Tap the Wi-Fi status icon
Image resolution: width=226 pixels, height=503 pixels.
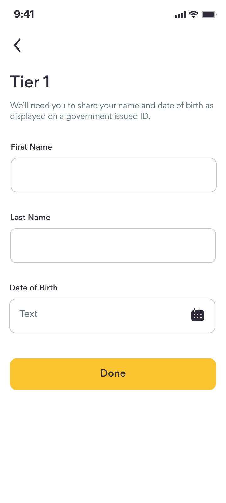pyautogui.click(x=194, y=14)
